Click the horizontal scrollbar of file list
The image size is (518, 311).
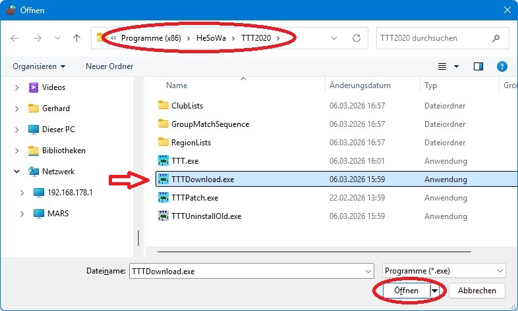[x=314, y=252]
